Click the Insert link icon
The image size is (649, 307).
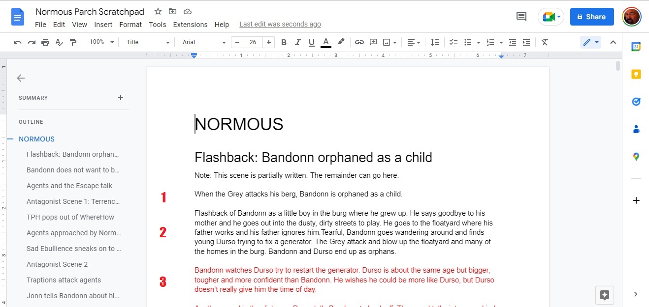(x=359, y=42)
